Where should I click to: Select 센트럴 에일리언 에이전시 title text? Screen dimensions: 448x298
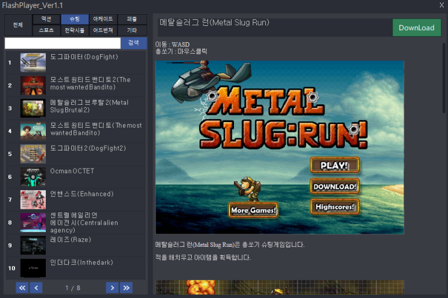coord(84,222)
